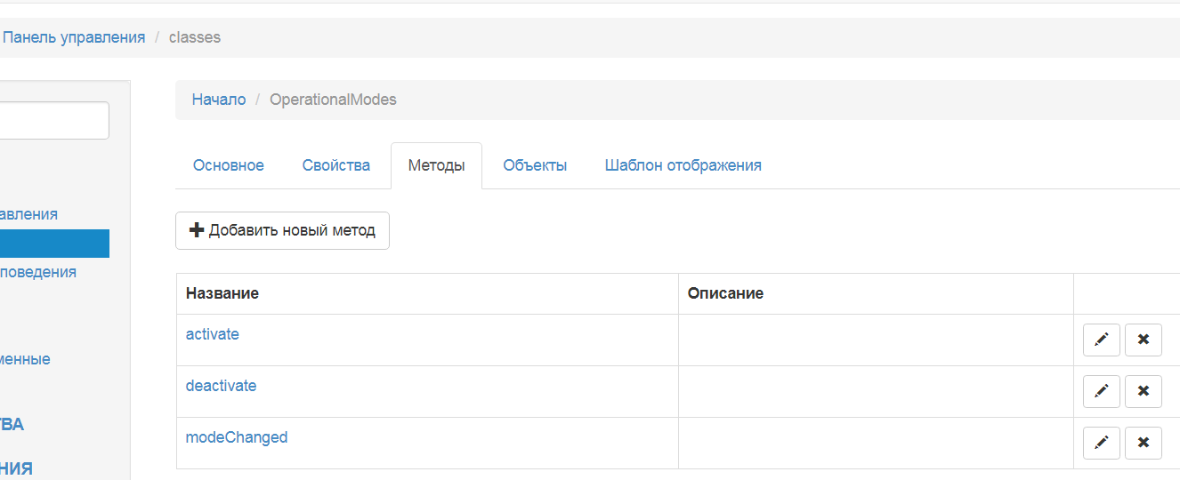
Task: Open the activate method link
Action: (213, 334)
